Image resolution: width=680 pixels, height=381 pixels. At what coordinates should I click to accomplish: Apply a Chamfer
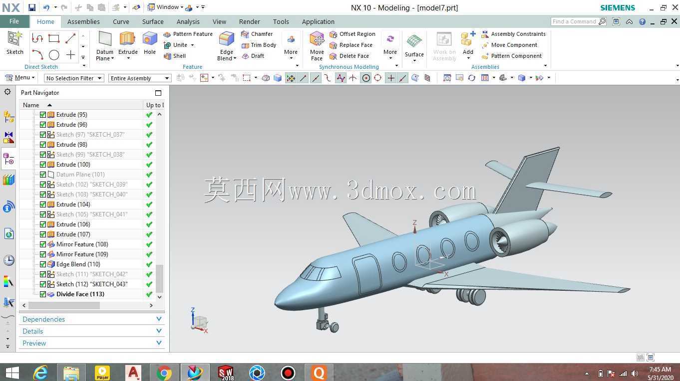257,34
